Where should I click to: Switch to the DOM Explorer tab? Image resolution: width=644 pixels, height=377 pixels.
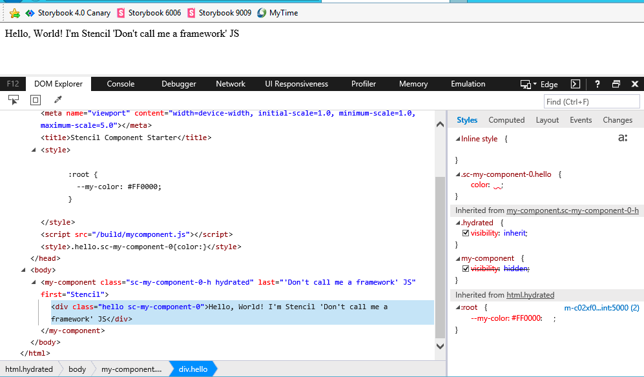click(58, 84)
